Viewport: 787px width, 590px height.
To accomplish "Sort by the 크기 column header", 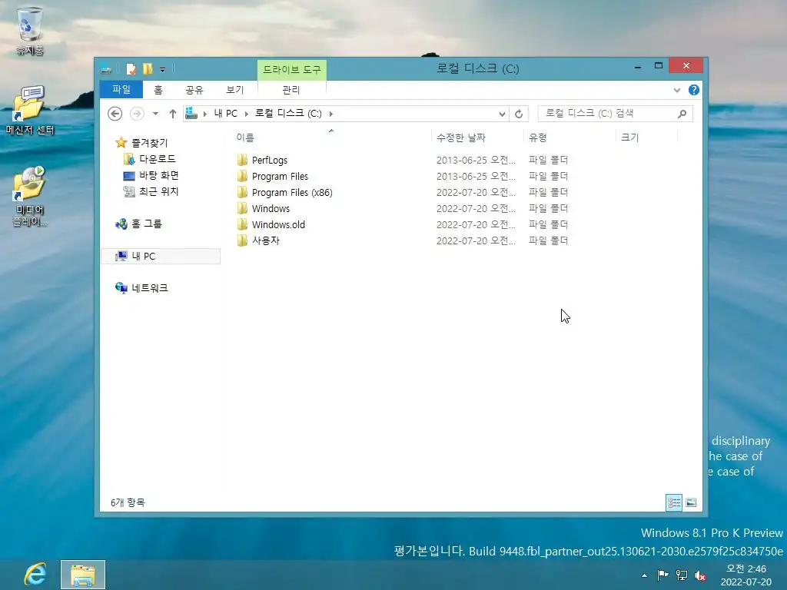I will click(x=646, y=137).
